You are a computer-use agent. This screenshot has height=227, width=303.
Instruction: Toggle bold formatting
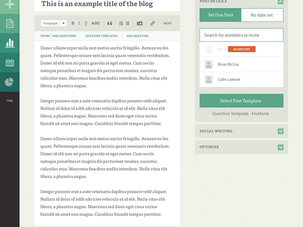pyautogui.click(x=73, y=23)
